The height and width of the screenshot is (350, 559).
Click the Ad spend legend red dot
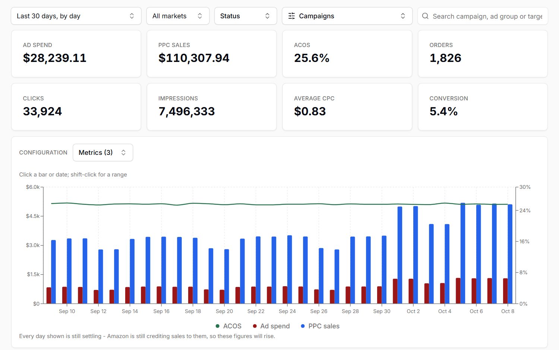pyautogui.click(x=255, y=326)
